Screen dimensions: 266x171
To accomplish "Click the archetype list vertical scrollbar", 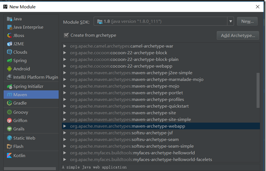I will click(258, 90).
